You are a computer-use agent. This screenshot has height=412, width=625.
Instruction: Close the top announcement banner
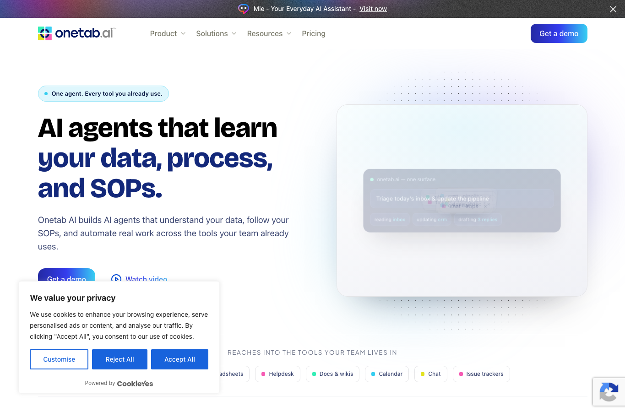[x=613, y=9]
